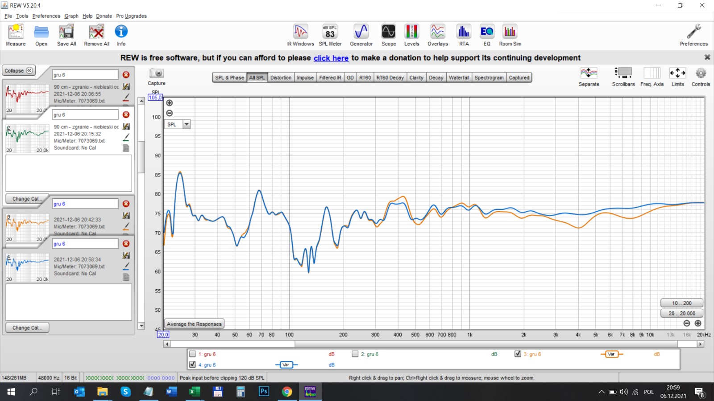This screenshot has height=401, width=714.
Task: Open the Pro Upgrades menu
Action: coord(132,16)
